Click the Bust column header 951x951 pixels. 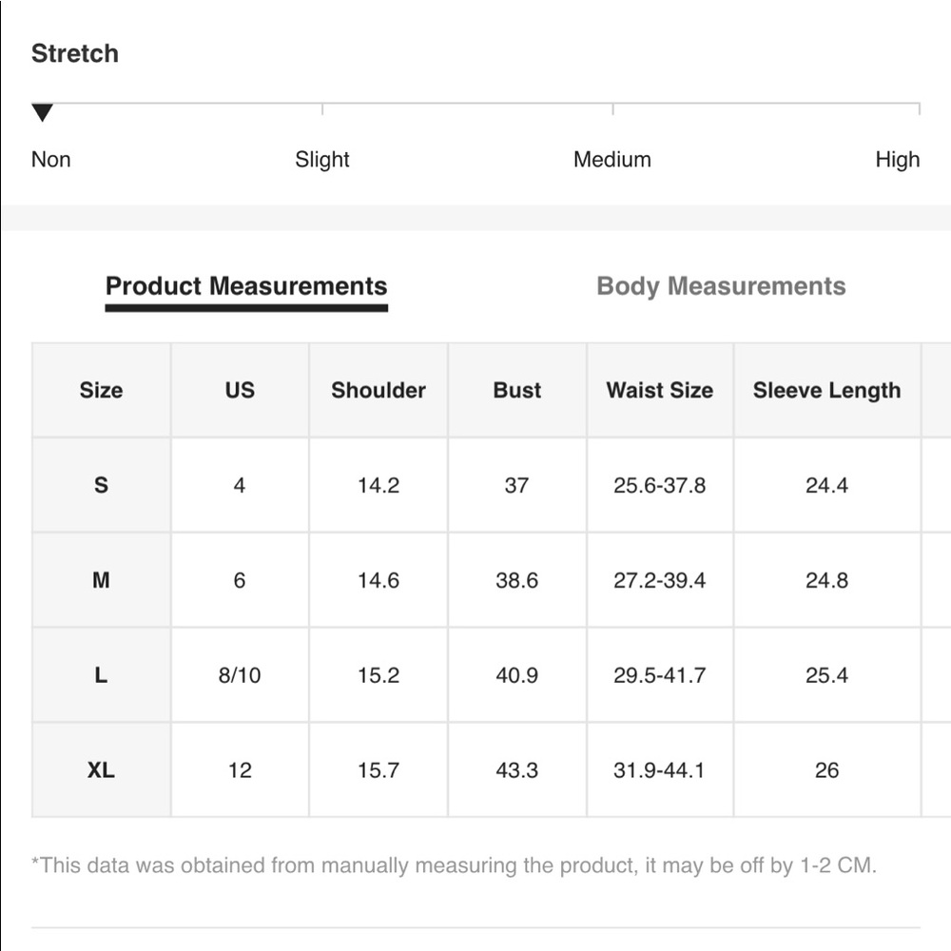[x=517, y=390]
